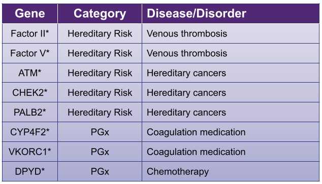Select the Factor II* gene cell
This screenshot has height=184, width=322.
30,33
